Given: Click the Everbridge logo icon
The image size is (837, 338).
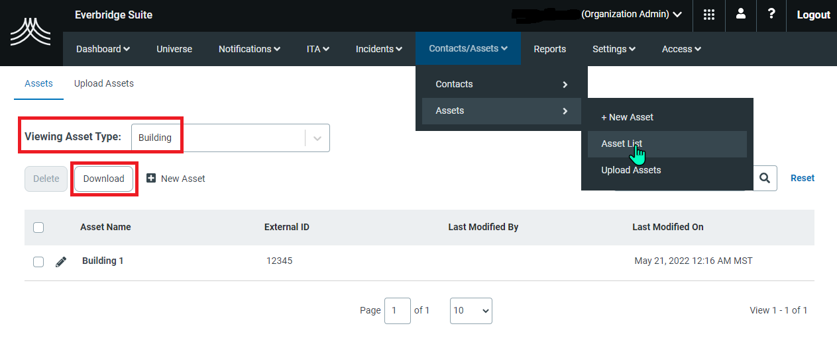Looking at the screenshot, I should tap(30, 32).
